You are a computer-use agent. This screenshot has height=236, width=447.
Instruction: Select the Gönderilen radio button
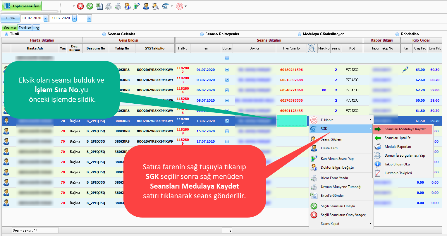[x=397, y=34]
